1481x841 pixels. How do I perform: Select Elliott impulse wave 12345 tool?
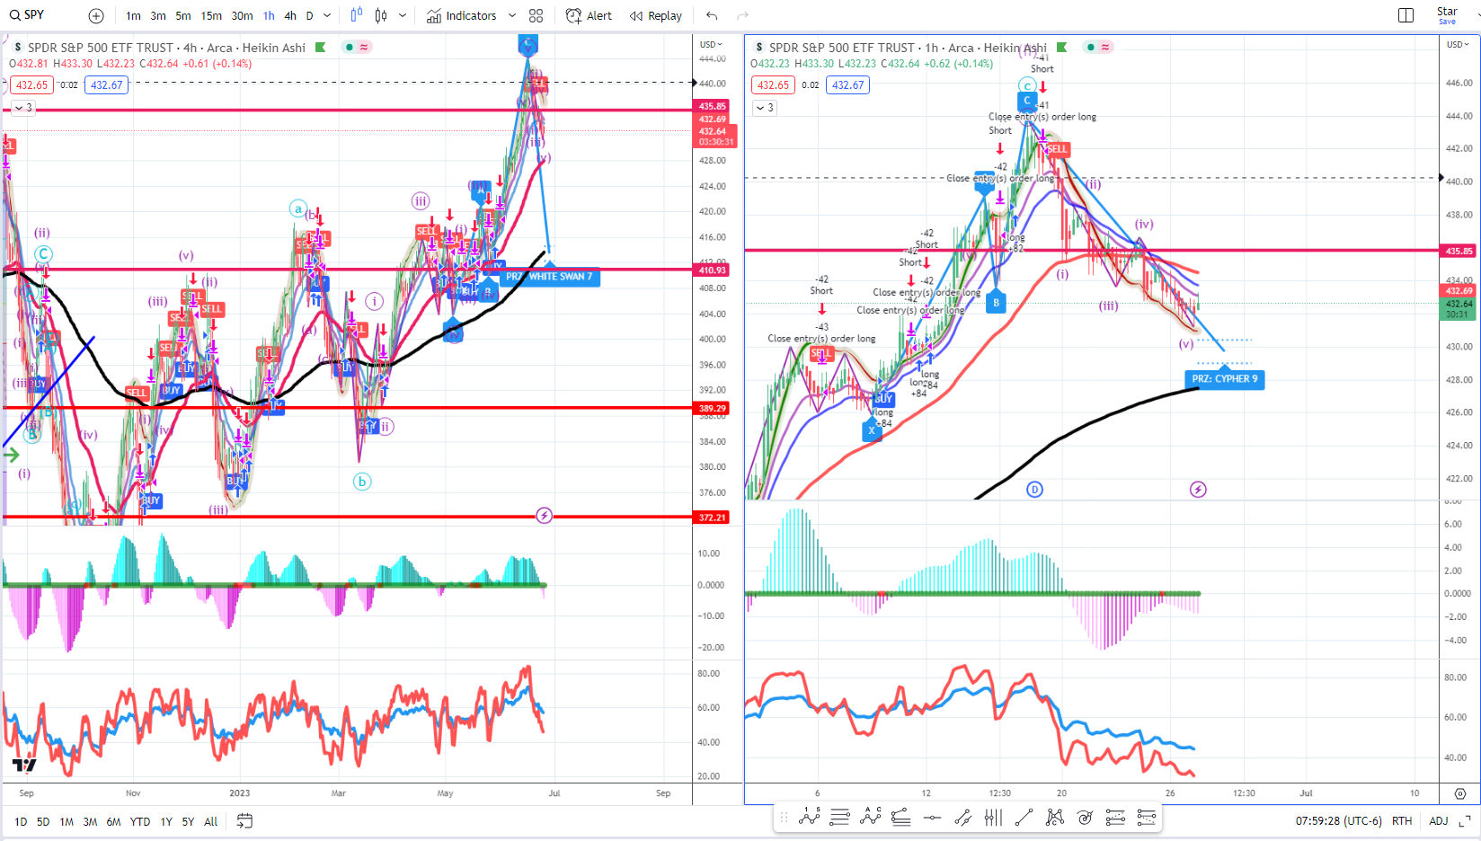(x=810, y=817)
